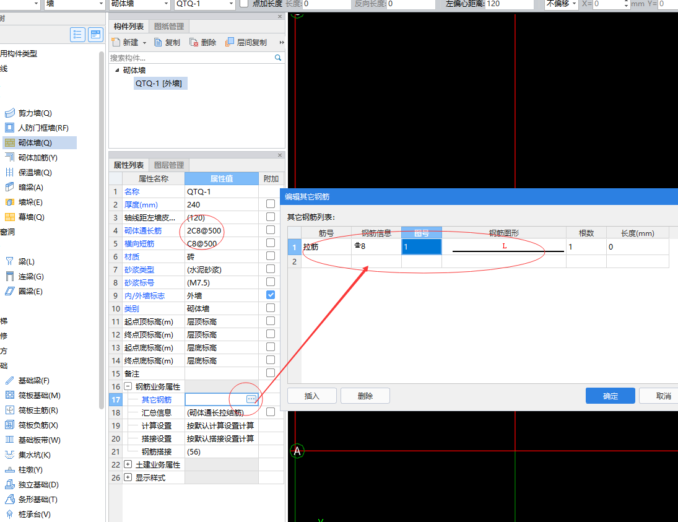This screenshot has width=678, height=522.
Task: Toggle the 点加长度 checkbox in top toolbar
Action: 245,4
